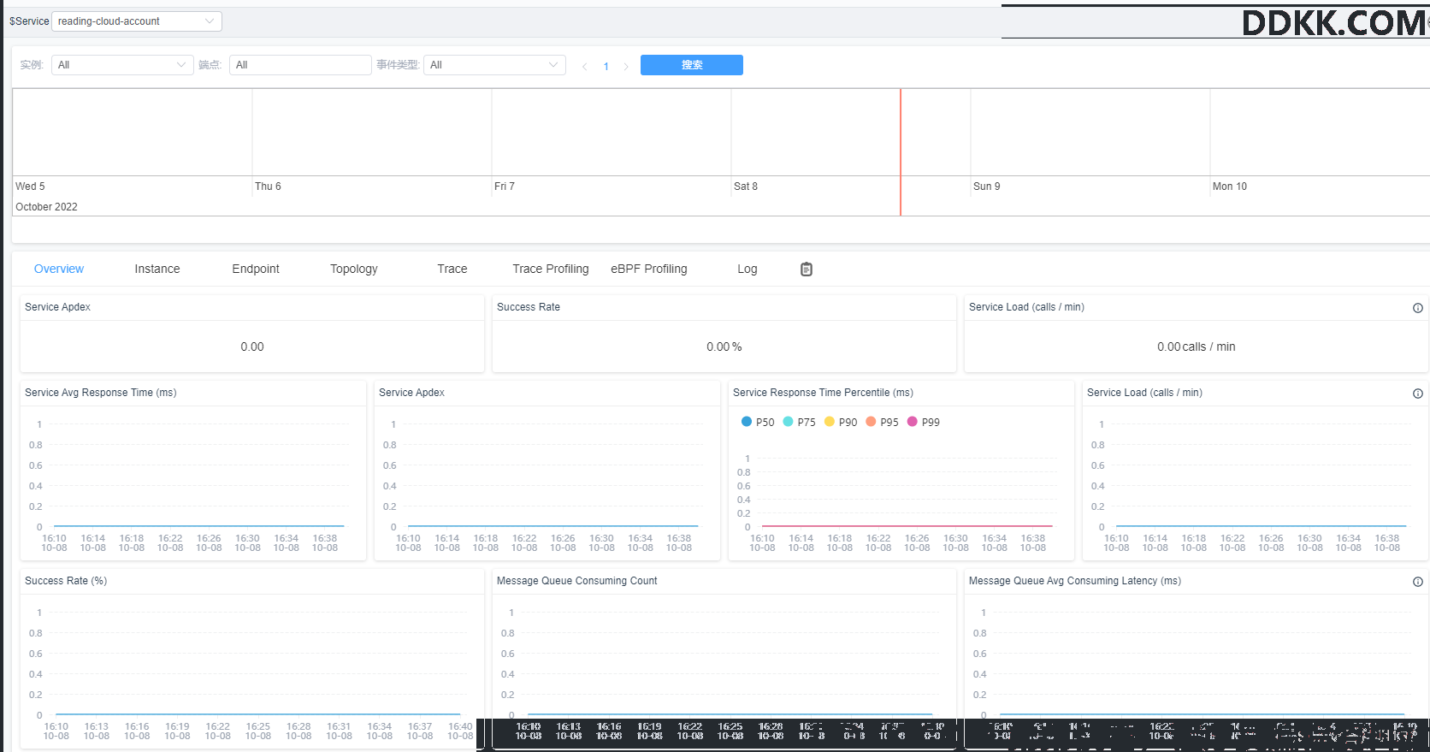This screenshot has width=1430, height=752.
Task: Open the eBPF Profiling tab
Action: pyautogui.click(x=649, y=269)
